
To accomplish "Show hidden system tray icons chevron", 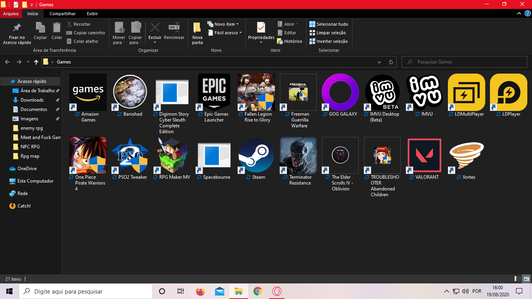I will (447, 291).
